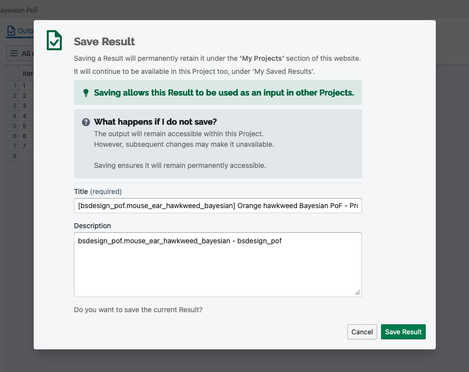Click the 'What happens if I do not save?' heading
Viewport: 469px width, 372px height.
click(x=155, y=122)
